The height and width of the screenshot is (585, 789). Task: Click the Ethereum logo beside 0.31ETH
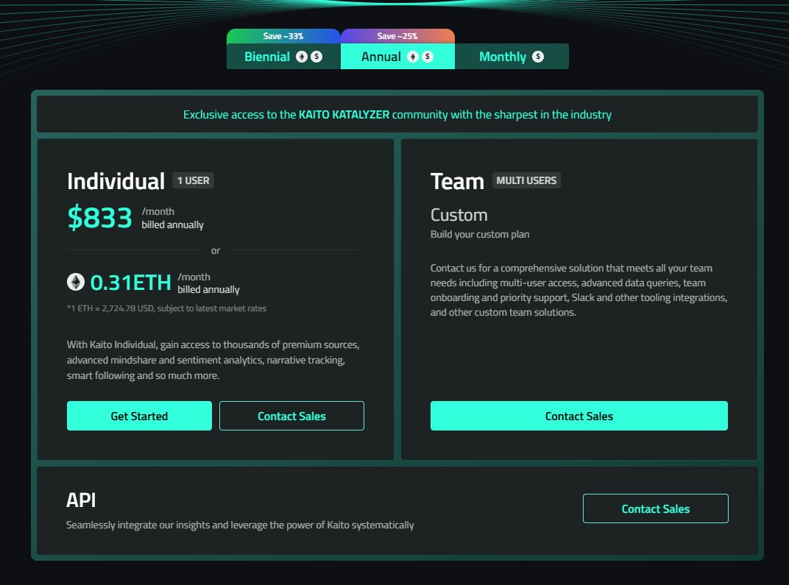coord(76,282)
